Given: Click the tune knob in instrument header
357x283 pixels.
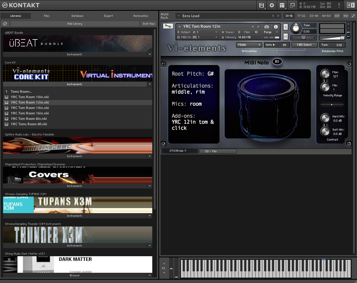Looking at the screenshot, I should pyautogui.click(x=295, y=28).
